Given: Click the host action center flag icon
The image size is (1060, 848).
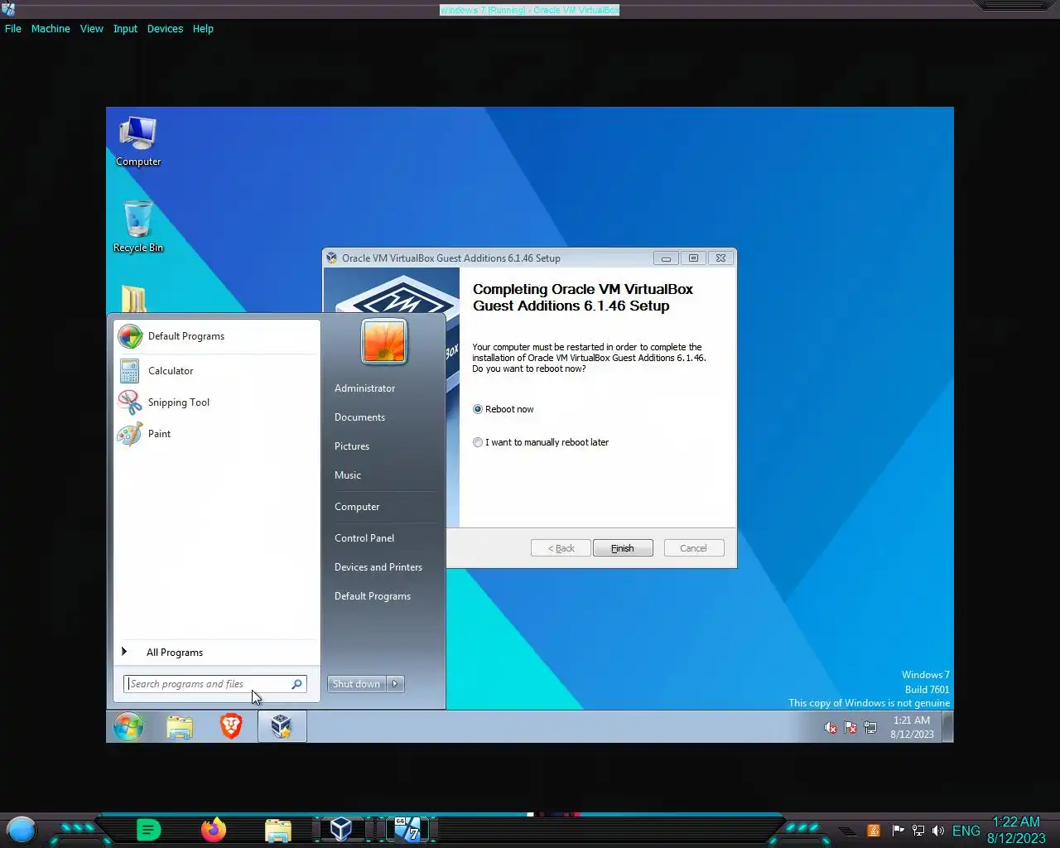Looking at the screenshot, I should click(x=898, y=831).
